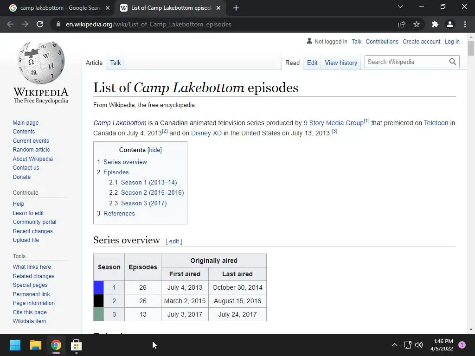Open the Talk tab
This screenshot has width=475, height=356.
click(116, 63)
